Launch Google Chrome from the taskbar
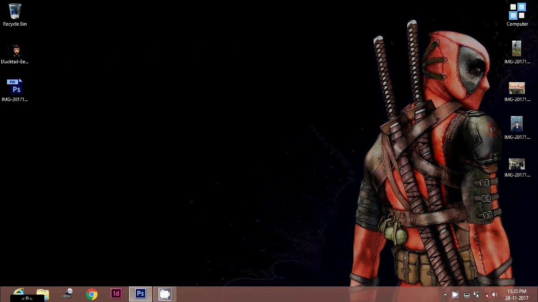 92,294
